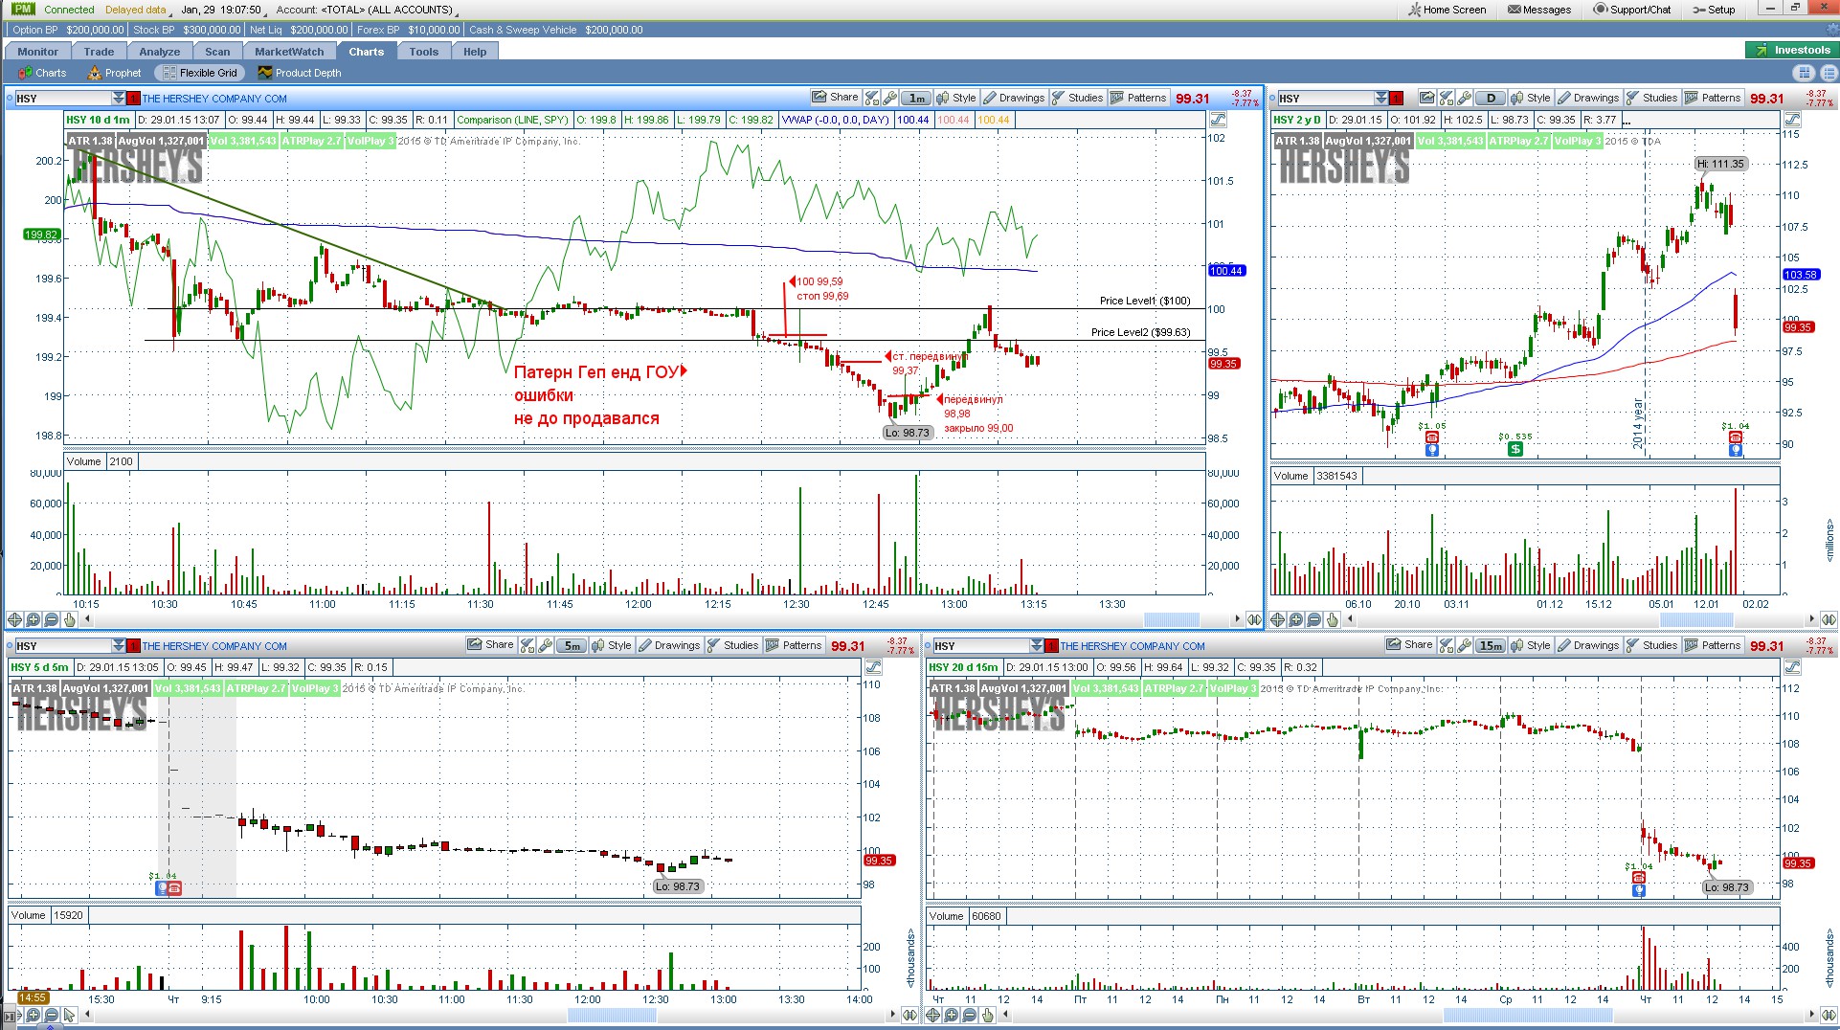
Task: Open Studies on the 5m chart
Action: click(732, 645)
